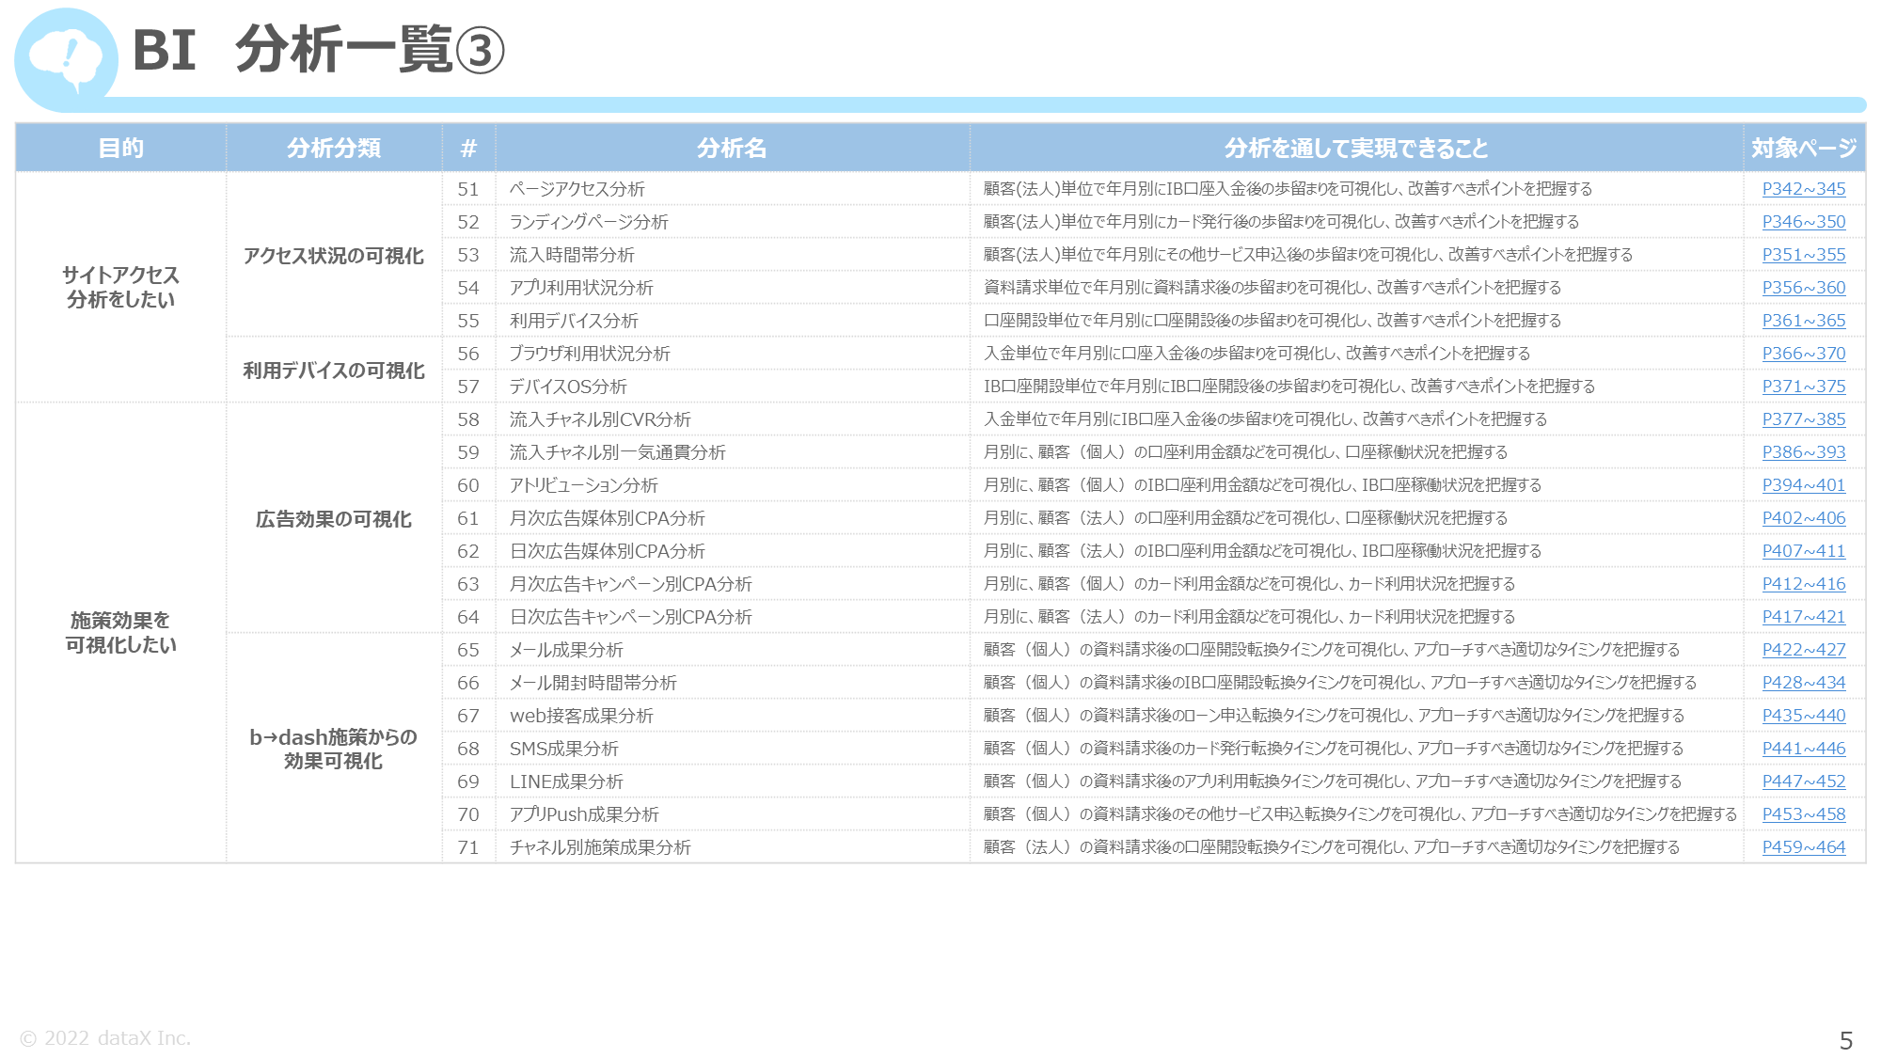1881x1058 pixels.
Task: Select 流入チャネル別CVR分析 row name
Action: [x=600, y=419]
